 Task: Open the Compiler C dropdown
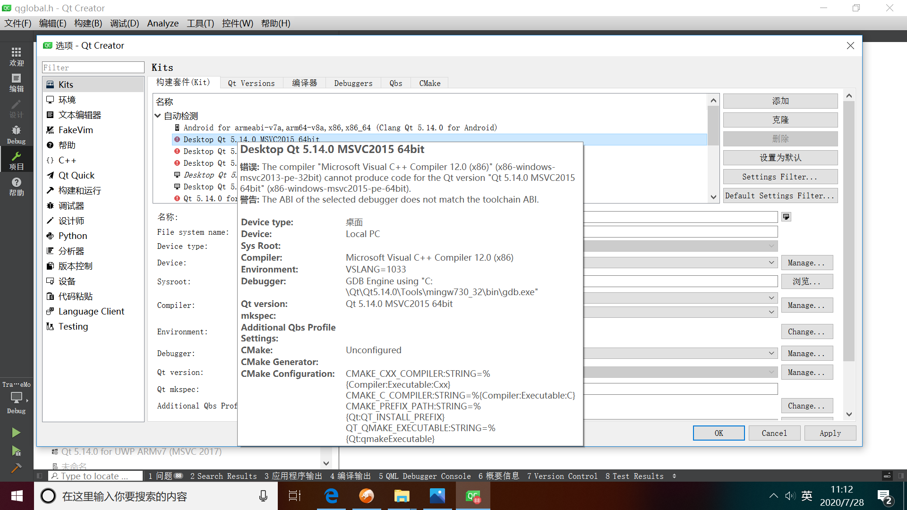(x=771, y=298)
